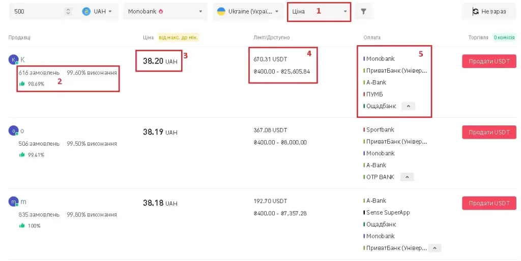Click seller o avatar icon

(x=13, y=130)
